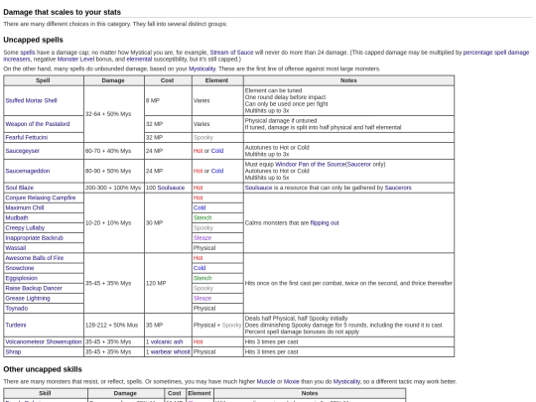Open the warbear whosit link
Image resolution: width=536 pixels, height=402 pixels.
point(171,351)
